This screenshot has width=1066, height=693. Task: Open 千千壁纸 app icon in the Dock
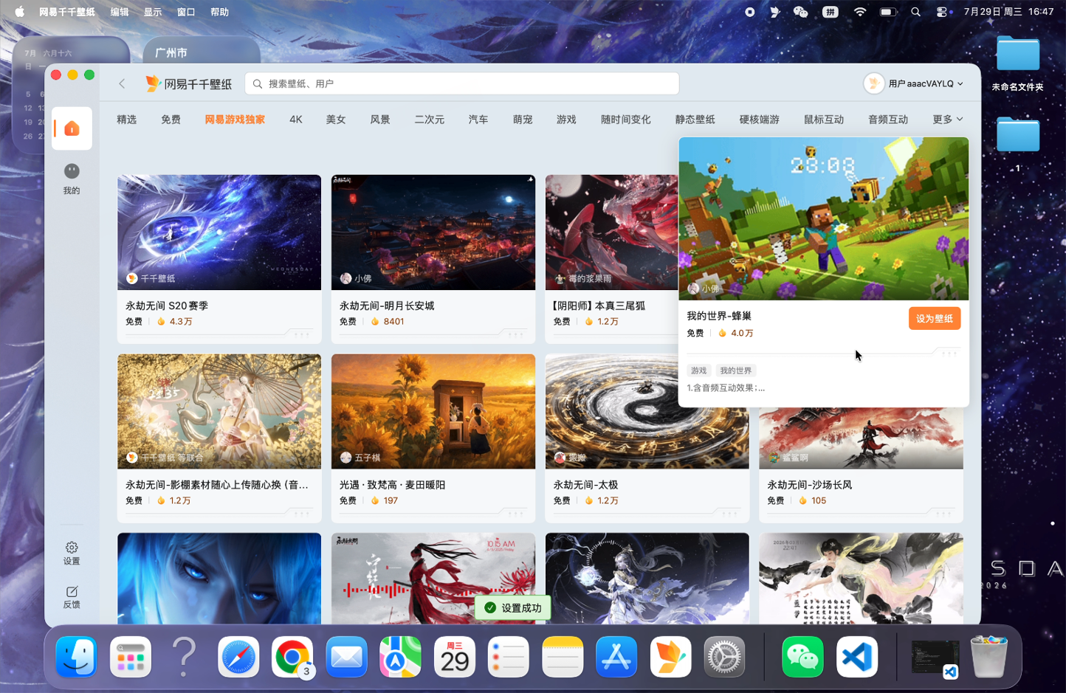point(670,656)
